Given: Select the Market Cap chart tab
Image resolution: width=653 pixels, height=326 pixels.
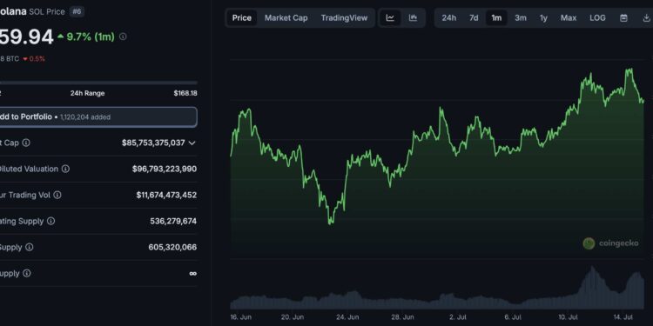Looking at the screenshot, I should point(286,18).
